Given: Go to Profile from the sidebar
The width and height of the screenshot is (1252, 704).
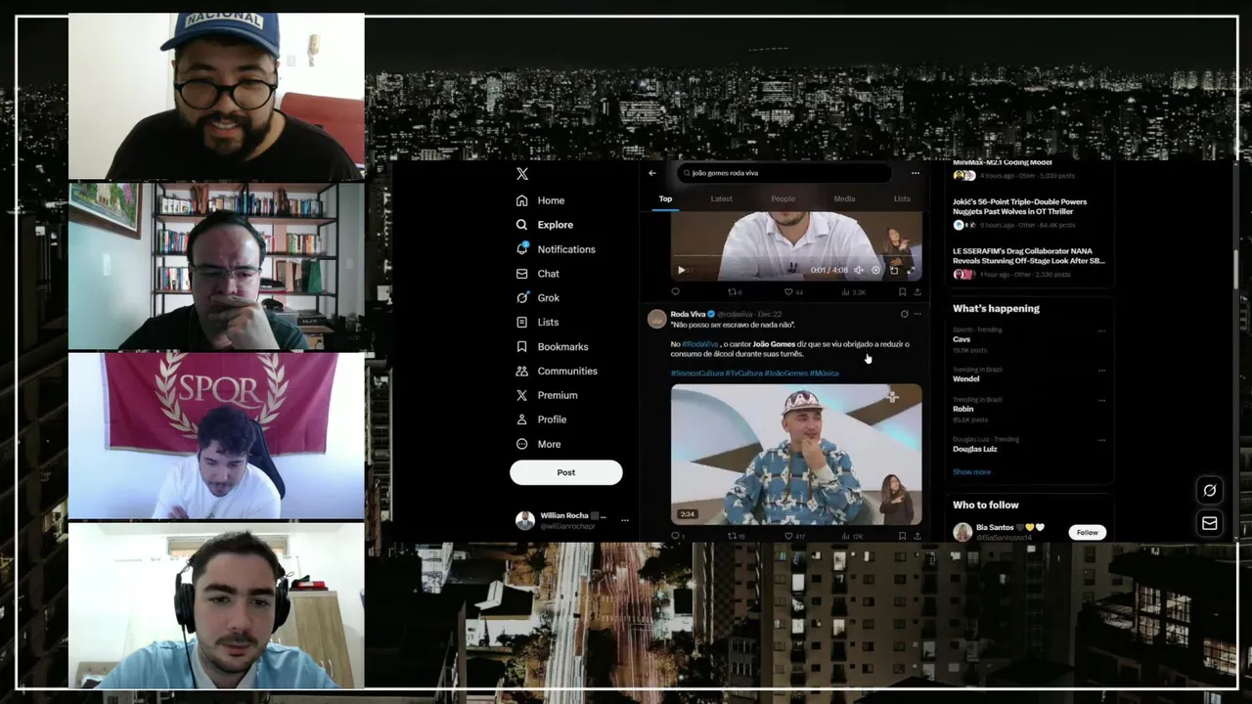Looking at the screenshot, I should click(541, 419).
